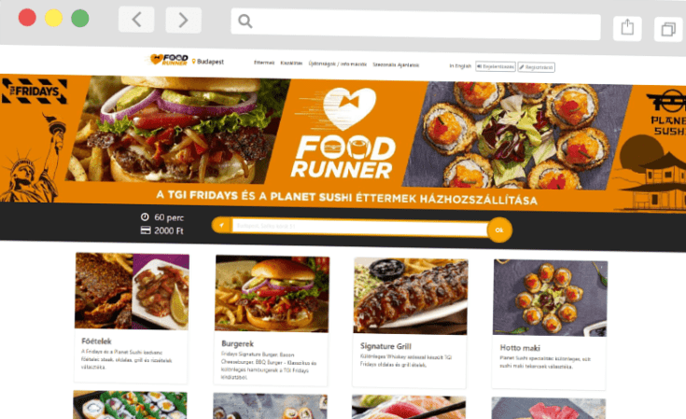This screenshot has width=686, height=419.
Task: Click the Regisztráció button
Action: click(x=537, y=67)
